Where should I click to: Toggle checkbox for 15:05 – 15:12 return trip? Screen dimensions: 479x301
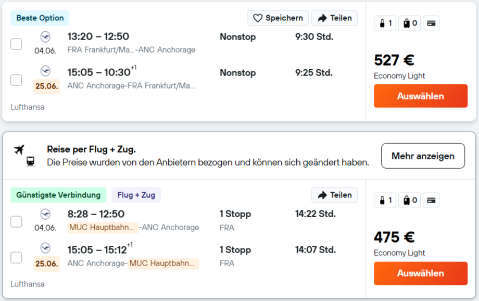pyautogui.click(x=17, y=257)
